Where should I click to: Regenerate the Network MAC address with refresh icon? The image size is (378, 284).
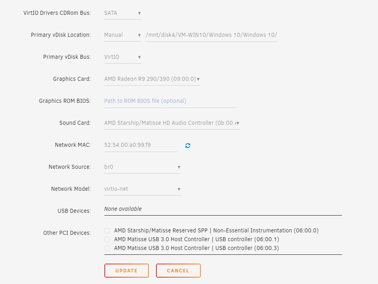188,145
